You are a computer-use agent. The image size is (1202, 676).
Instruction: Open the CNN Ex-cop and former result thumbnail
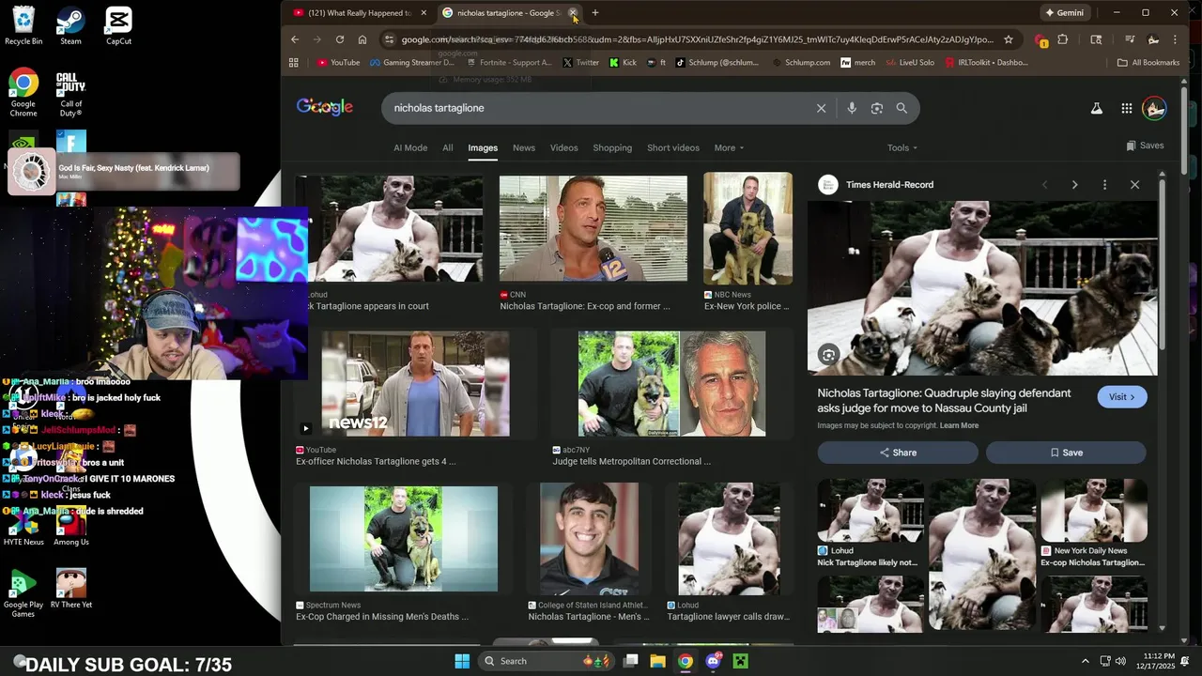(x=593, y=229)
